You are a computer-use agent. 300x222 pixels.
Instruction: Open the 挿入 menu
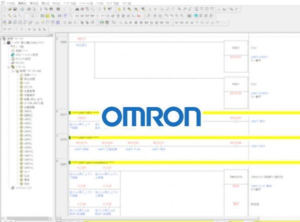click(x=45, y=4)
